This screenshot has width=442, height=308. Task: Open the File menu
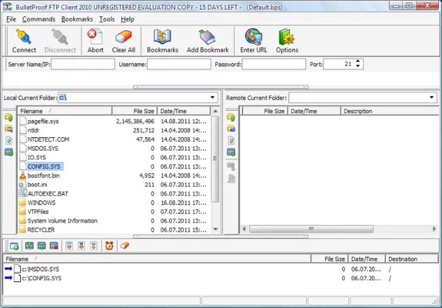coord(11,19)
